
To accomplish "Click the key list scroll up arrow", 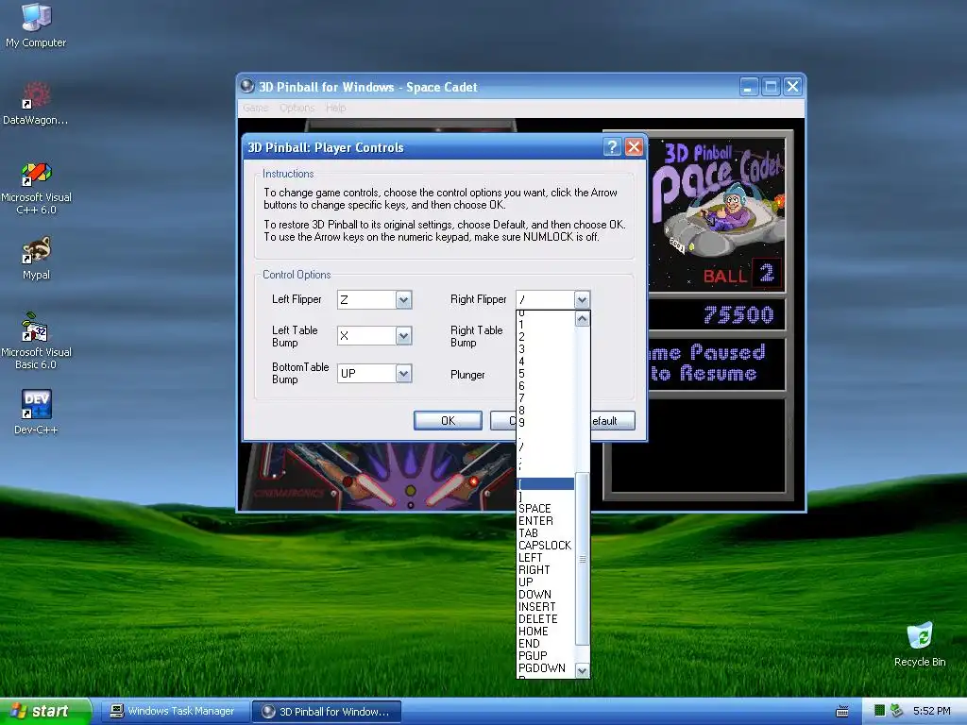I will 582,319.
